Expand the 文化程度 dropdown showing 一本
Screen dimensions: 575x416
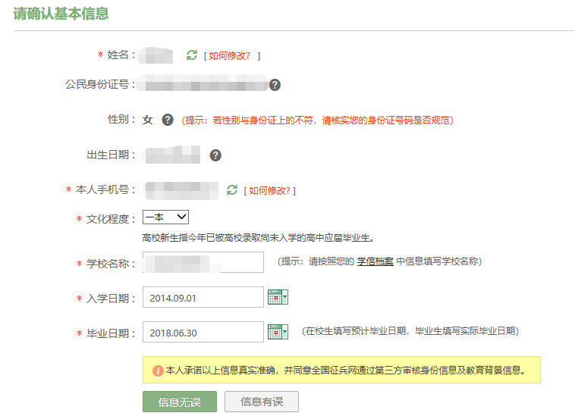click(165, 217)
